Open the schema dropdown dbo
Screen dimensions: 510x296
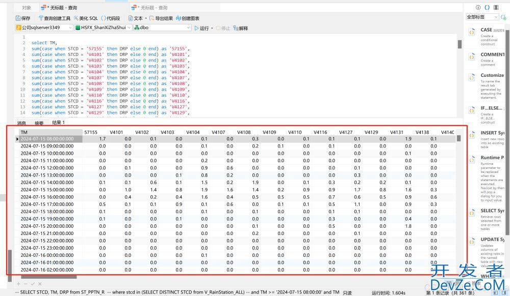pos(162,28)
